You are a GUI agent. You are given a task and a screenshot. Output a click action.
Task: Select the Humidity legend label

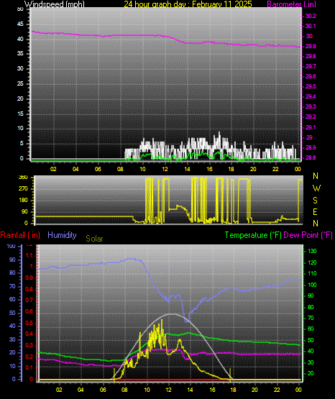pos(62,235)
